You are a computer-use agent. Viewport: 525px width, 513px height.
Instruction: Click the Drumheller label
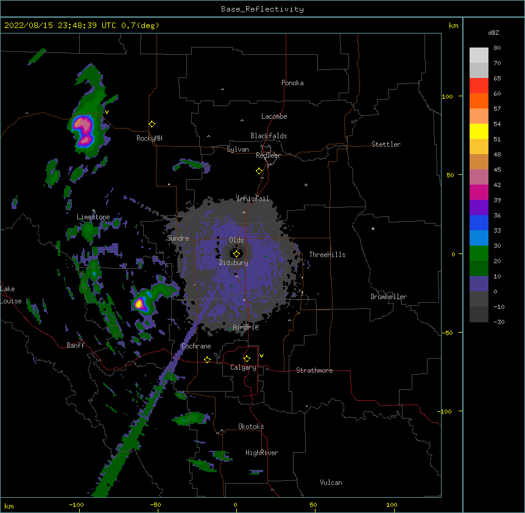click(389, 297)
